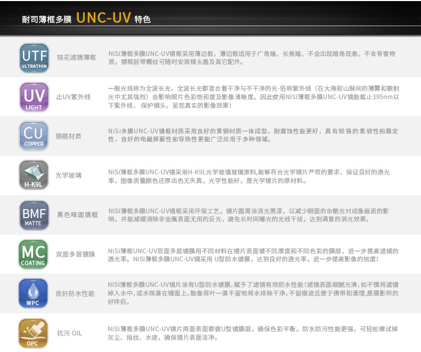This screenshot has width=421, height=352.
Task: Click the 黑色哑面镜框 label
Action: [77, 215]
